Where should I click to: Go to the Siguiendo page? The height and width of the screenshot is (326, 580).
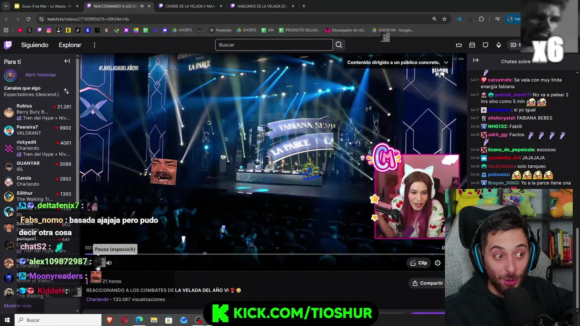click(x=34, y=45)
